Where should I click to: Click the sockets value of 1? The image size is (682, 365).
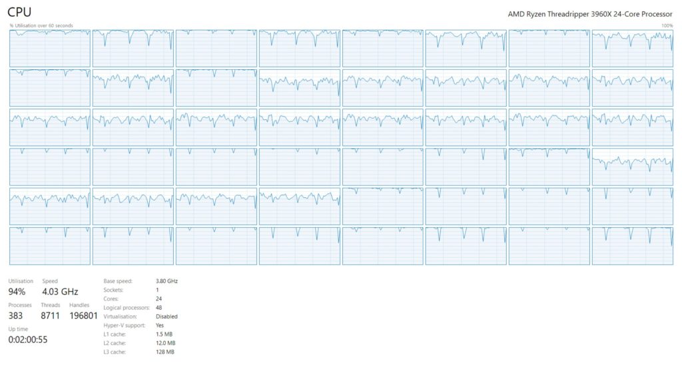pyautogui.click(x=157, y=290)
